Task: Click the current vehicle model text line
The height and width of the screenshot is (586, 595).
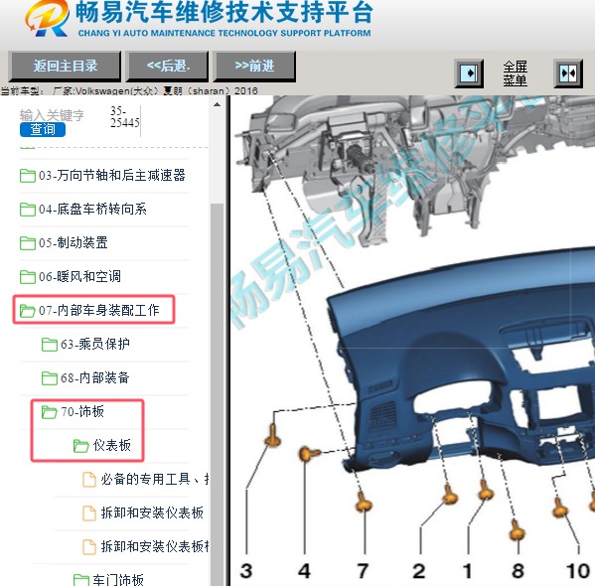Action: pyautogui.click(x=129, y=91)
